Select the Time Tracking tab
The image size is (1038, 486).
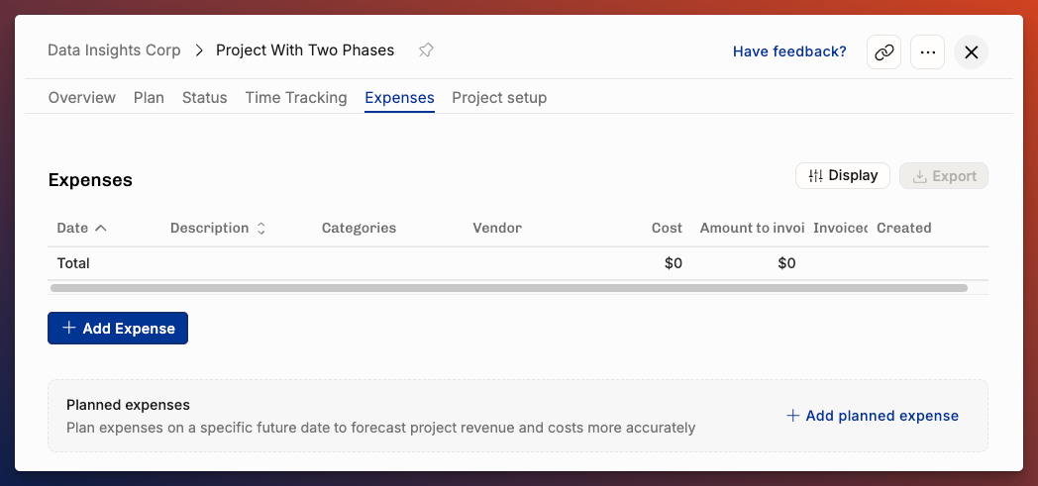pos(296,98)
